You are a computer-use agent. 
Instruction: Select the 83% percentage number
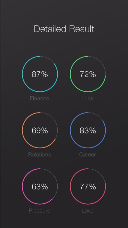pos(88,130)
